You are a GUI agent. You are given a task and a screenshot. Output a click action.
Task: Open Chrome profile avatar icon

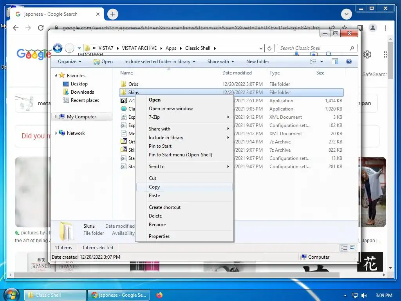[x=373, y=28]
